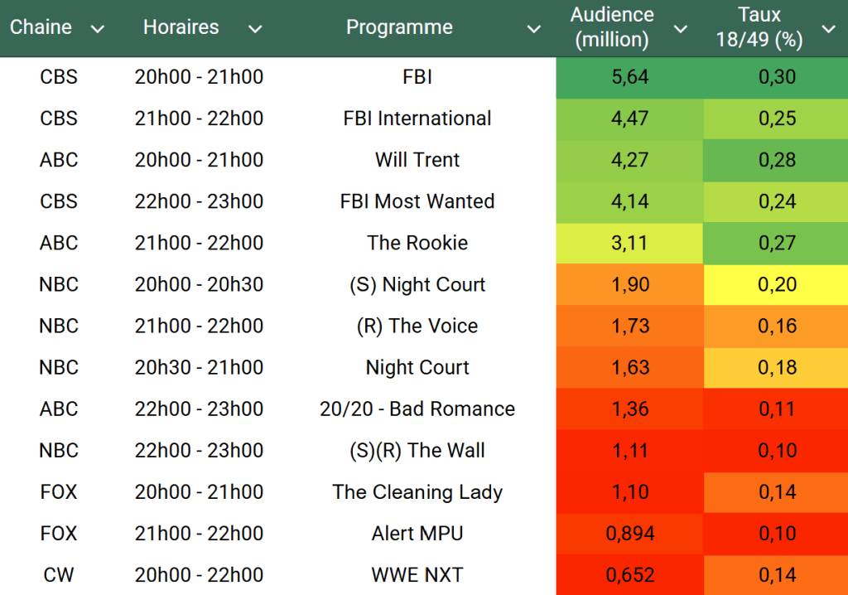Select the FBI programme cell
The image size is (848, 595).
417,77
